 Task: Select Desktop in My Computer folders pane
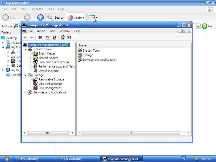click(12, 38)
